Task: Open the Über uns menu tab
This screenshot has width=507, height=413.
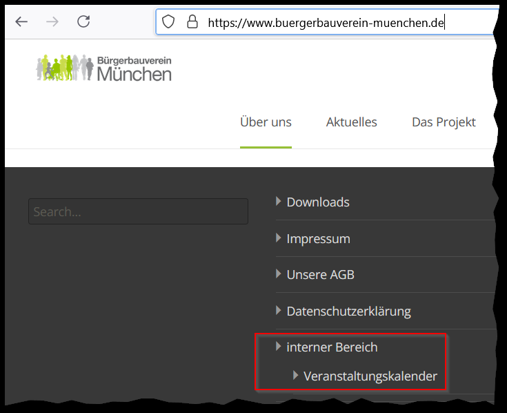Action: click(266, 122)
